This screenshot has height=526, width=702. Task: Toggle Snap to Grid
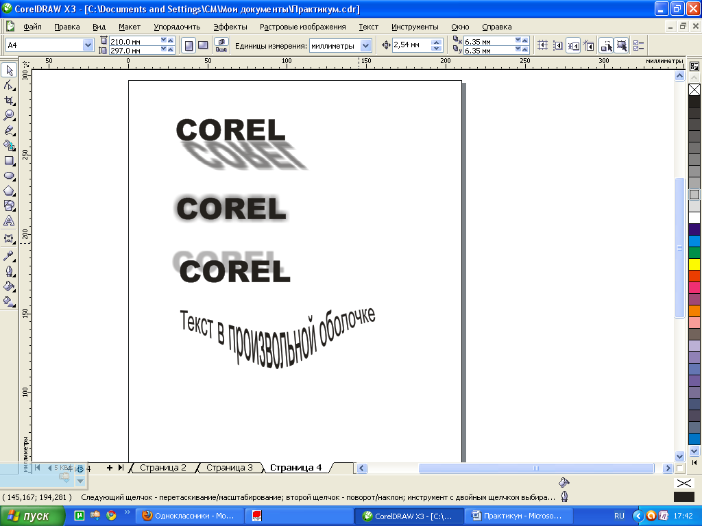[x=542, y=45]
